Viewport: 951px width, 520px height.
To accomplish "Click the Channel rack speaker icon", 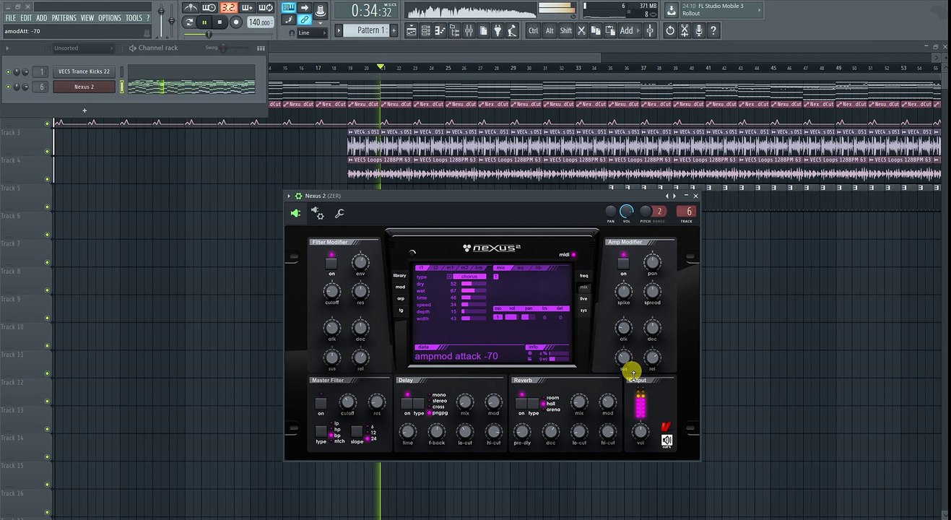I will click(132, 48).
